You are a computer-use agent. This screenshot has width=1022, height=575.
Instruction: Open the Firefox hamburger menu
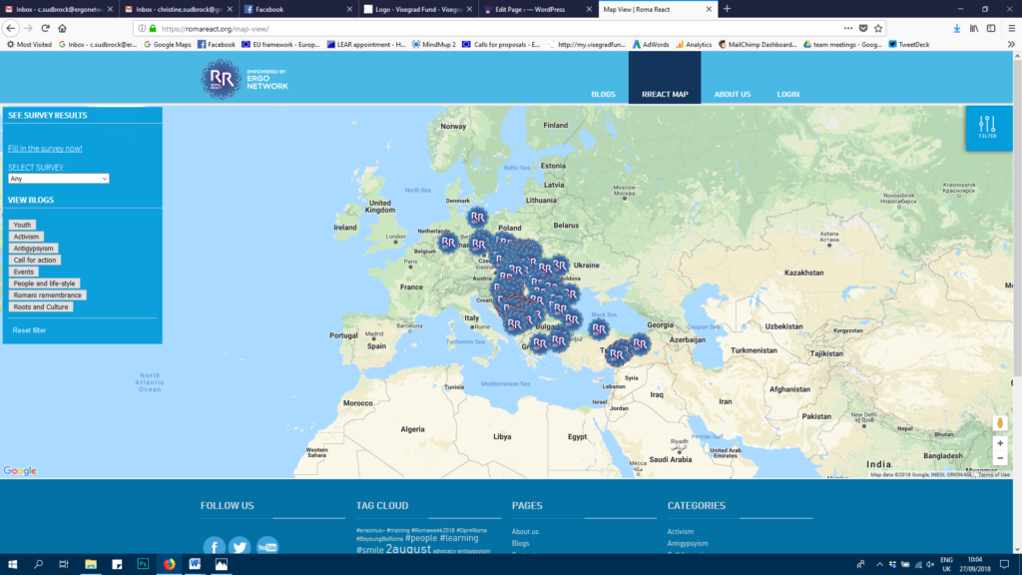(1009, 28)
